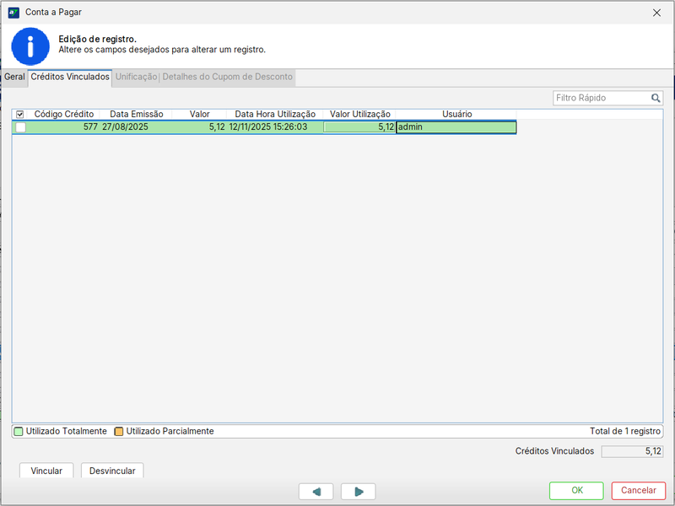Click the orange Utilizado Parcialmente swatch
This screenshot has height=506, width=675.
click(x=119, y=432)
